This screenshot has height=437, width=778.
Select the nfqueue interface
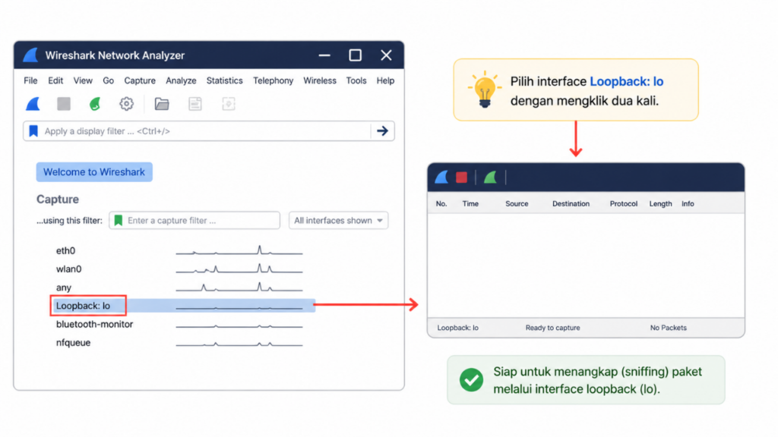click(x=73, y=342)
